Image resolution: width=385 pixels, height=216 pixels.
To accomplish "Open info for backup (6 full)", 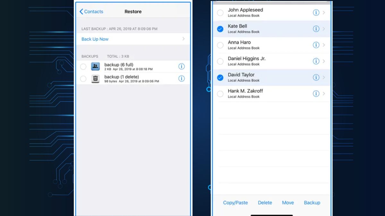I will pyautogui.click(x=182, y=67).
